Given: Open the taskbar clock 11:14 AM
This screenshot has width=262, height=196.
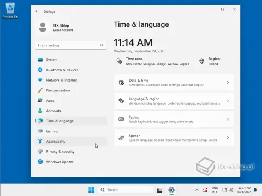Looking at the screenshot, I should 244,190.
